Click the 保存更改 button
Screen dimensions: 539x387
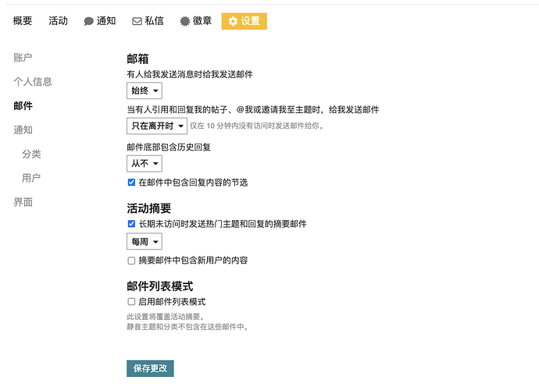[x=151, y=368]
